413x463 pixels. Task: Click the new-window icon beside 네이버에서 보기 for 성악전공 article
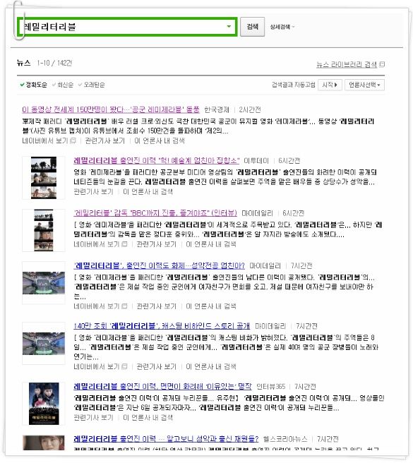[x=124, y=306]
